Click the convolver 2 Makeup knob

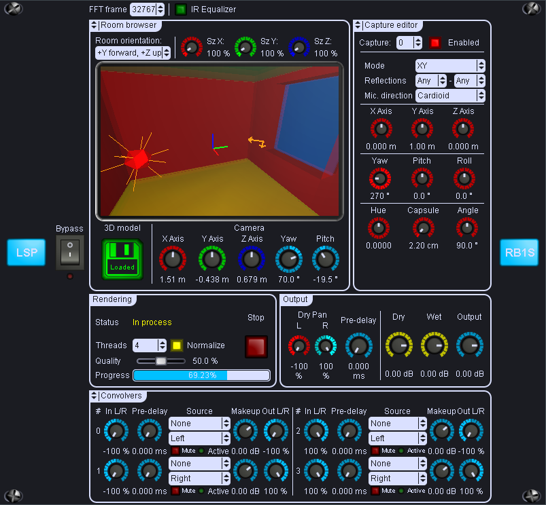441,431
